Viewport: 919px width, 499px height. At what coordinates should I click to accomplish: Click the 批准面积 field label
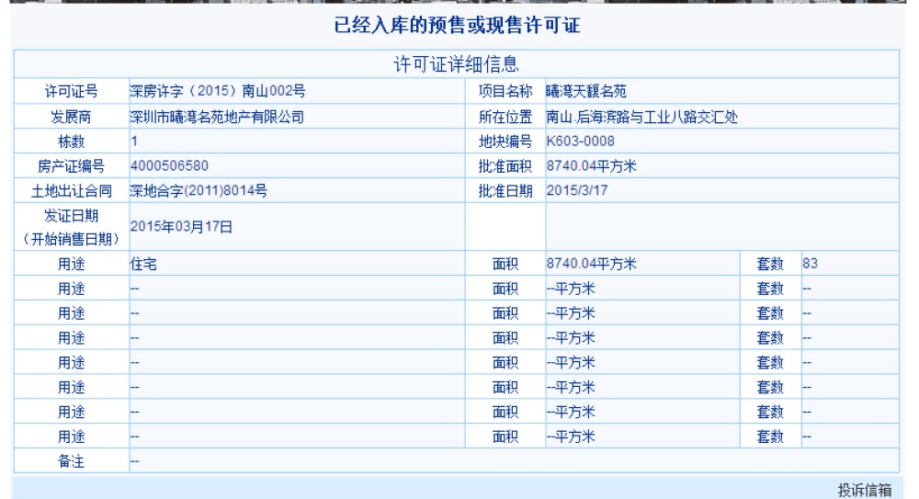pyautogui.click(x=505, y=166)
